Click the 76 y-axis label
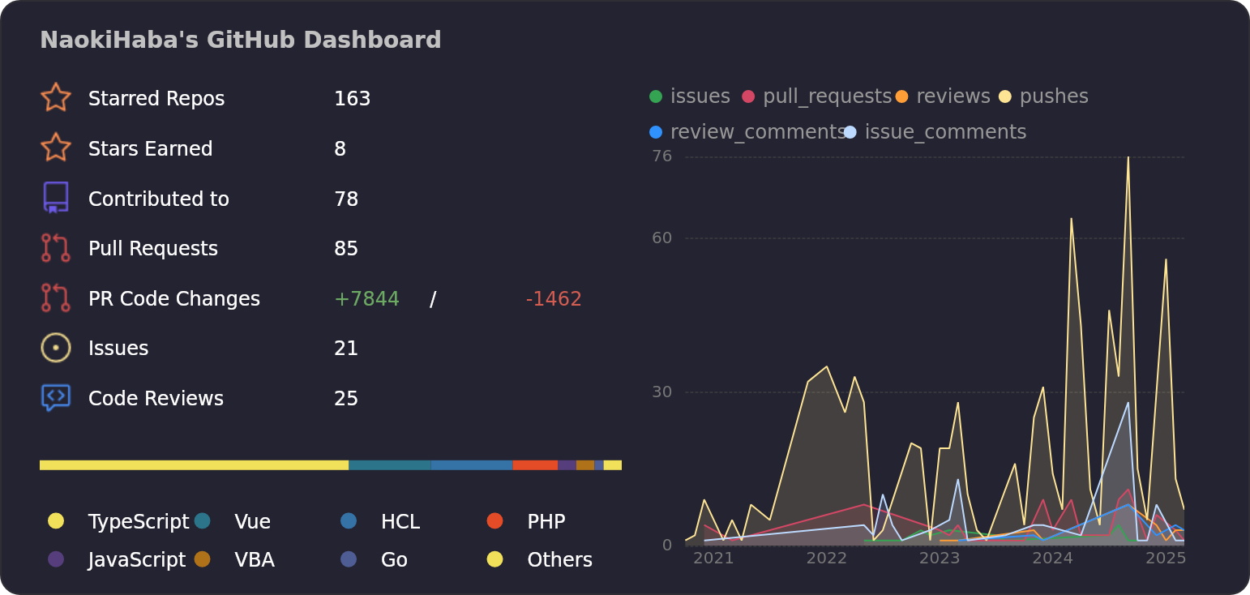Viewport: 1250px width, 595px height. click(x=662, y=156)
